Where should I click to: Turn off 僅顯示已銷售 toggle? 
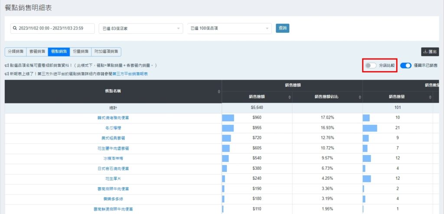pyautogui.click(x=406, y=65)
